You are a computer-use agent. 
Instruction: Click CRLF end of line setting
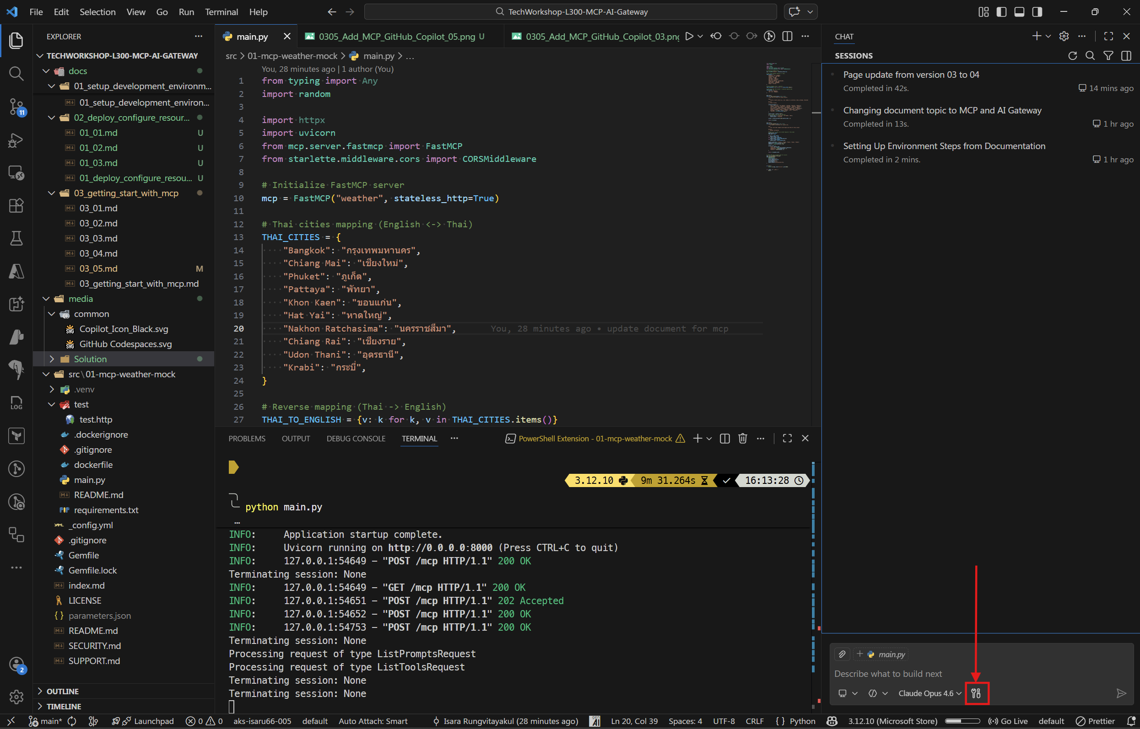pos(755,721)
